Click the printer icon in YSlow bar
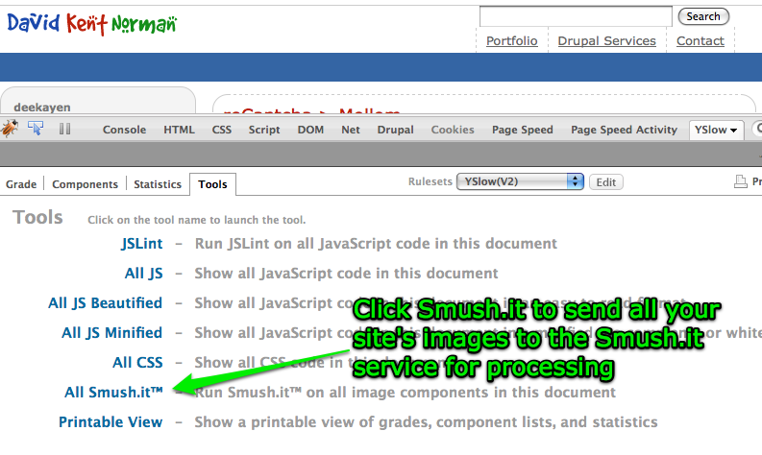This screenshot has width=762, height=455. coord(740,181)
